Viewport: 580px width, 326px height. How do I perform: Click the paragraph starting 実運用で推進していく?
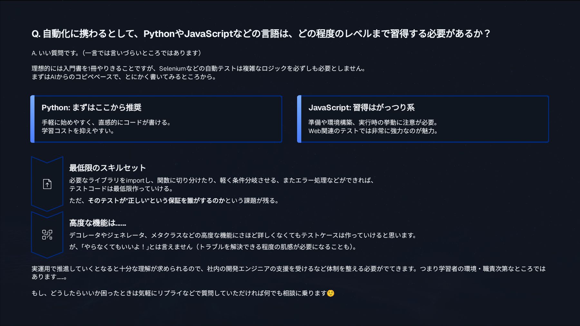[x=289, y=273]
